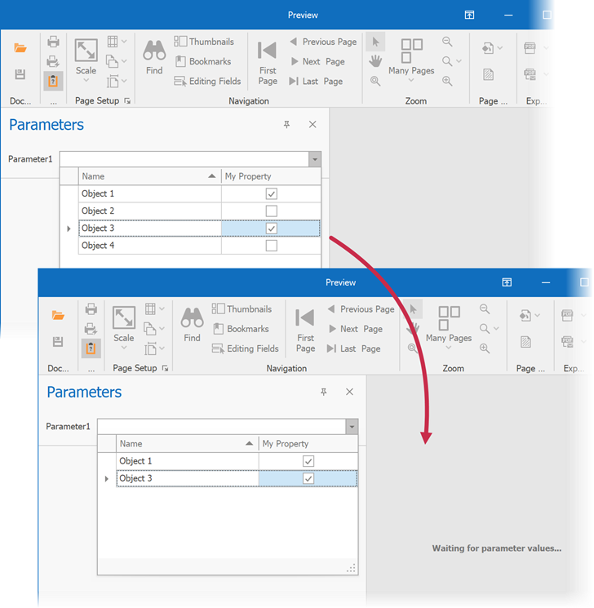This screenshot has height=608, width=594.
Task: Select Hand tool in top Preview window
Action: point(375,61)
